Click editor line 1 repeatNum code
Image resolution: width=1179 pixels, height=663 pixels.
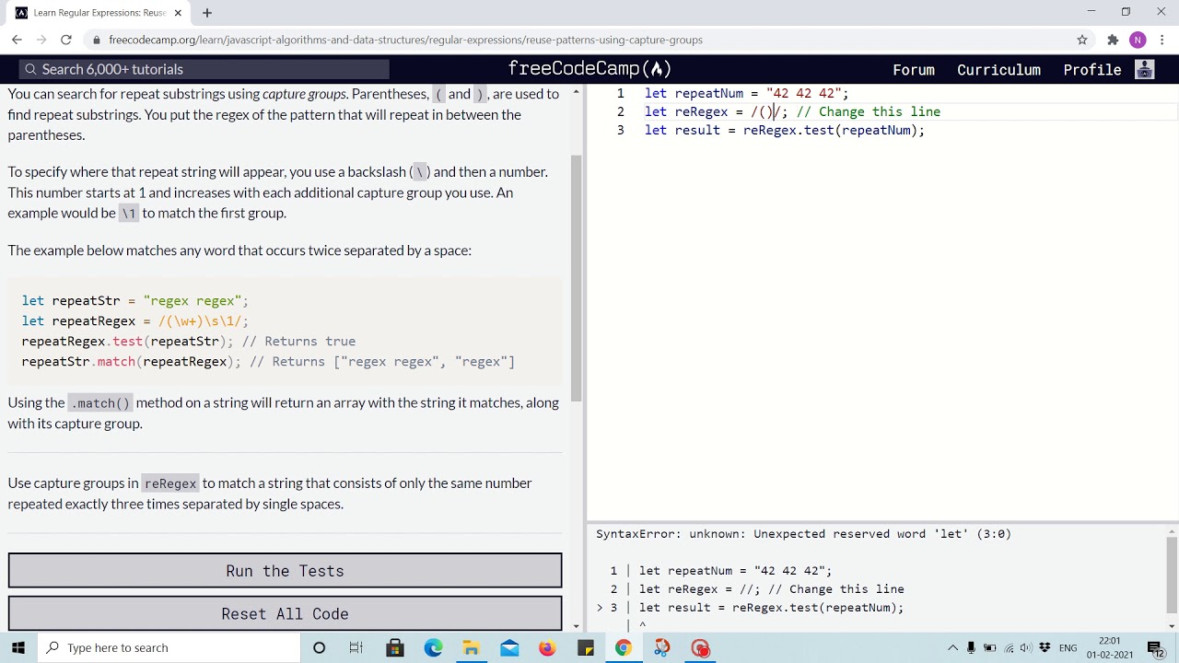(x=746, y=93)
